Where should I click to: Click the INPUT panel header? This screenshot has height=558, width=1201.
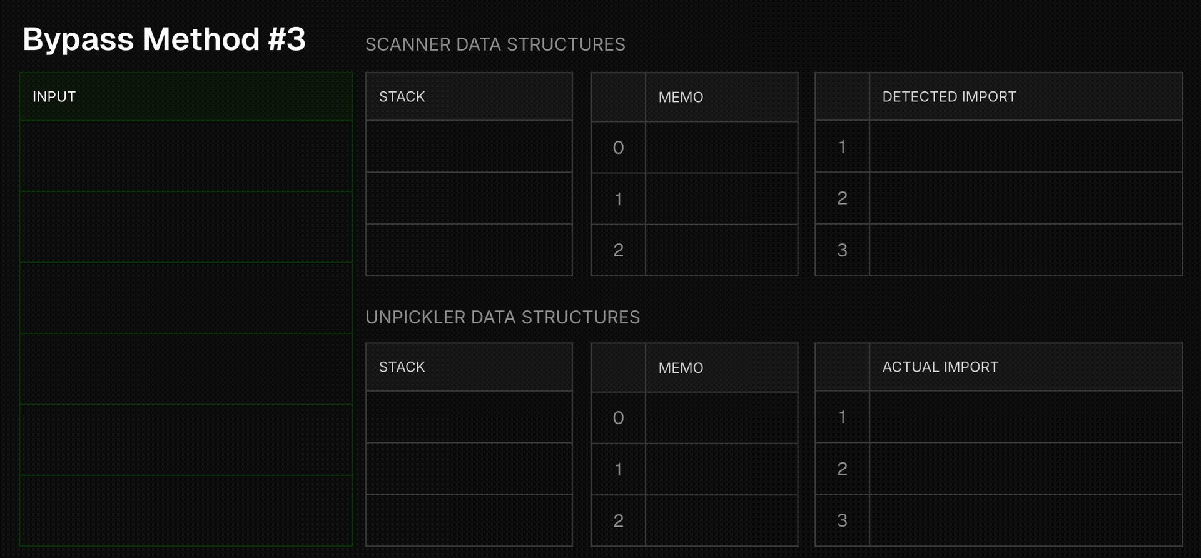click(x=186, y=96)
